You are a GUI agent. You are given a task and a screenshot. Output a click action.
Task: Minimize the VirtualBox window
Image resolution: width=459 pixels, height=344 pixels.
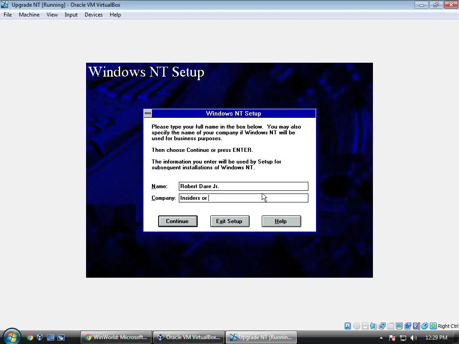tap(421, 4)
